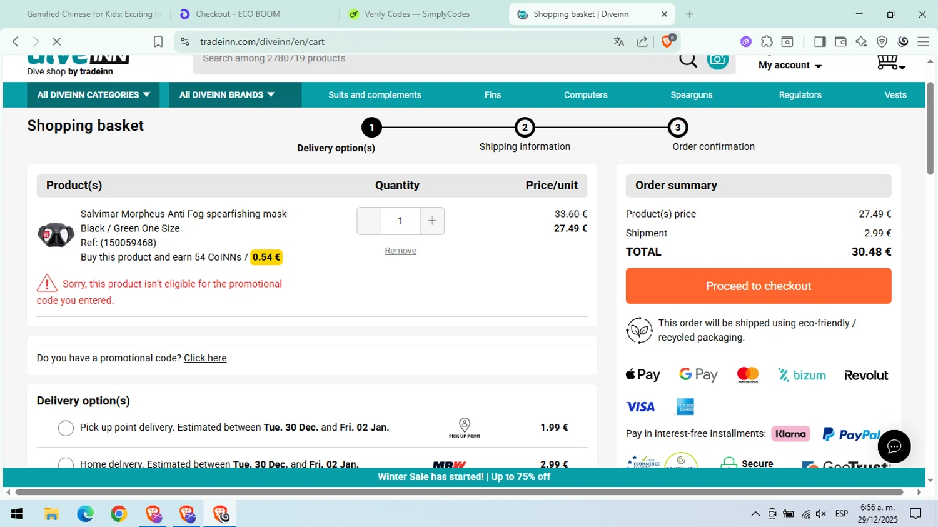Increase quantity with plus button
The image size is (938, 527).
pos(432,221)
